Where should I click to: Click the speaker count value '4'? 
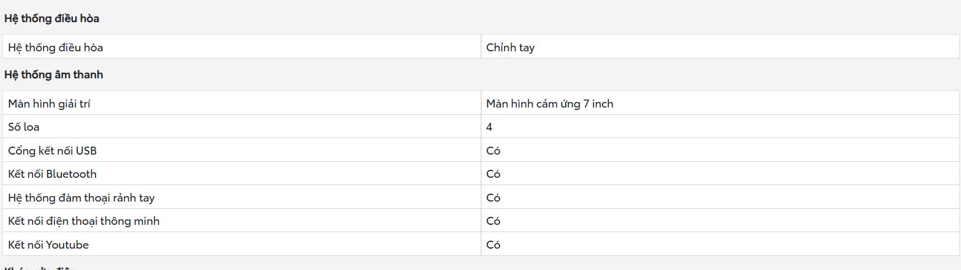(x=489, y=127)
